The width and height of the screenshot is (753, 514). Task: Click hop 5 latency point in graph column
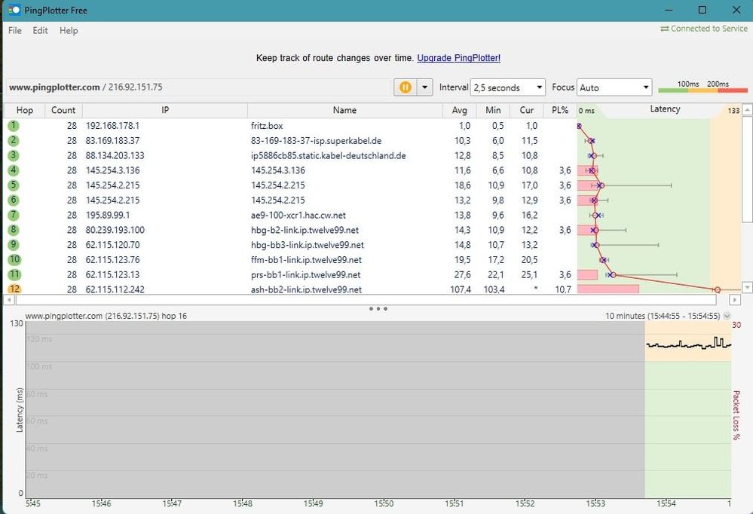point(601,185)
